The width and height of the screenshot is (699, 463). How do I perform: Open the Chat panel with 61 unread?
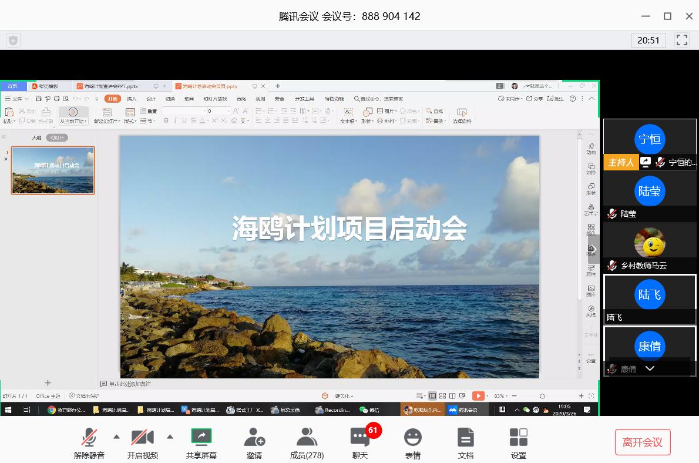tap(360, 438)
